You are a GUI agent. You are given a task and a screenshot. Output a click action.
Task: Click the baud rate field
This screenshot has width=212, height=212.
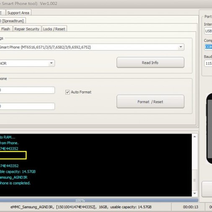(208, 63)
